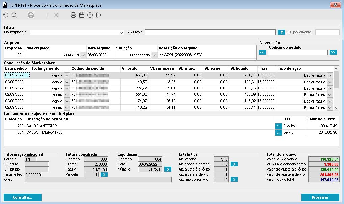Click the Dt. pagamento input field
The image size is (344, 204).
tap(327, 32)
